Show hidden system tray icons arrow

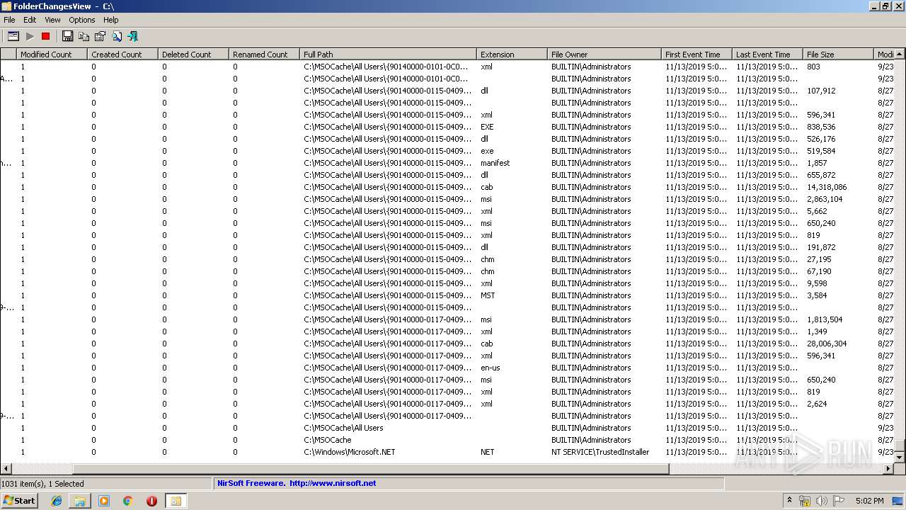[x=790, y=500]
